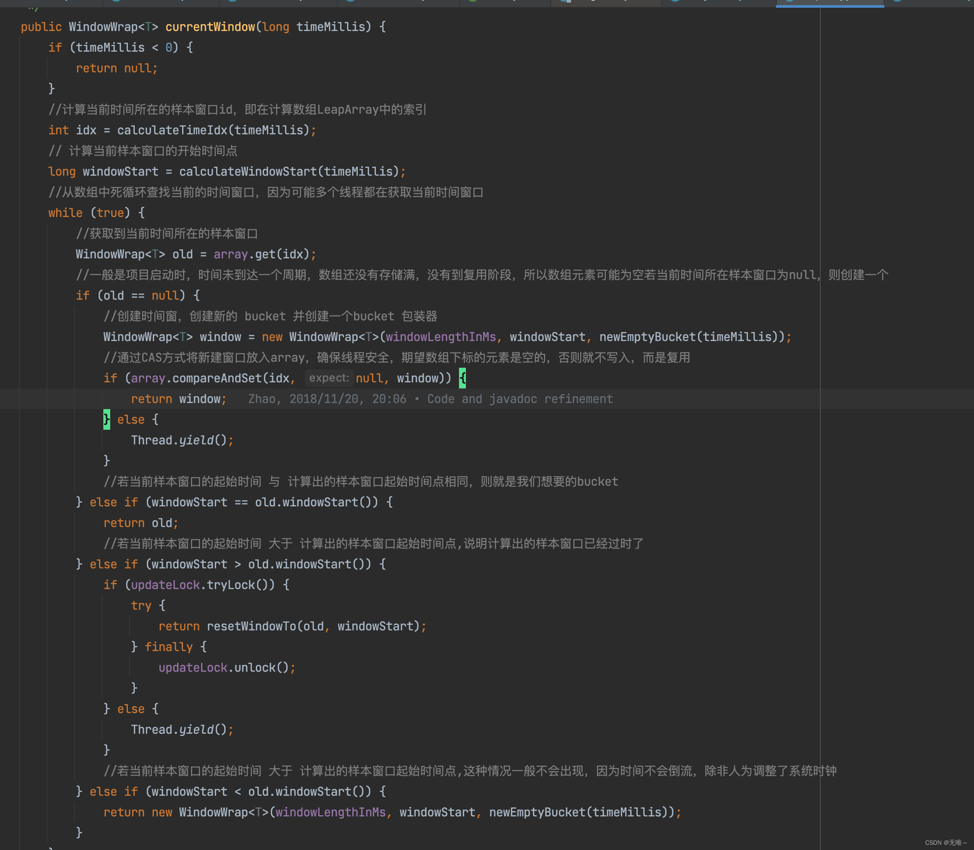Click the 'finally' keyword

168,646
